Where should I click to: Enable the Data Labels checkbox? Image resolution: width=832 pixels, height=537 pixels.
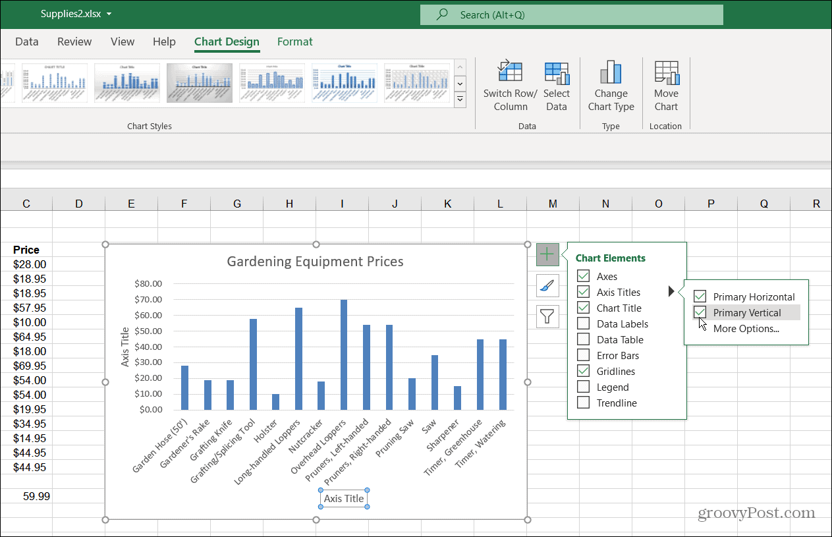click(583, 324)
